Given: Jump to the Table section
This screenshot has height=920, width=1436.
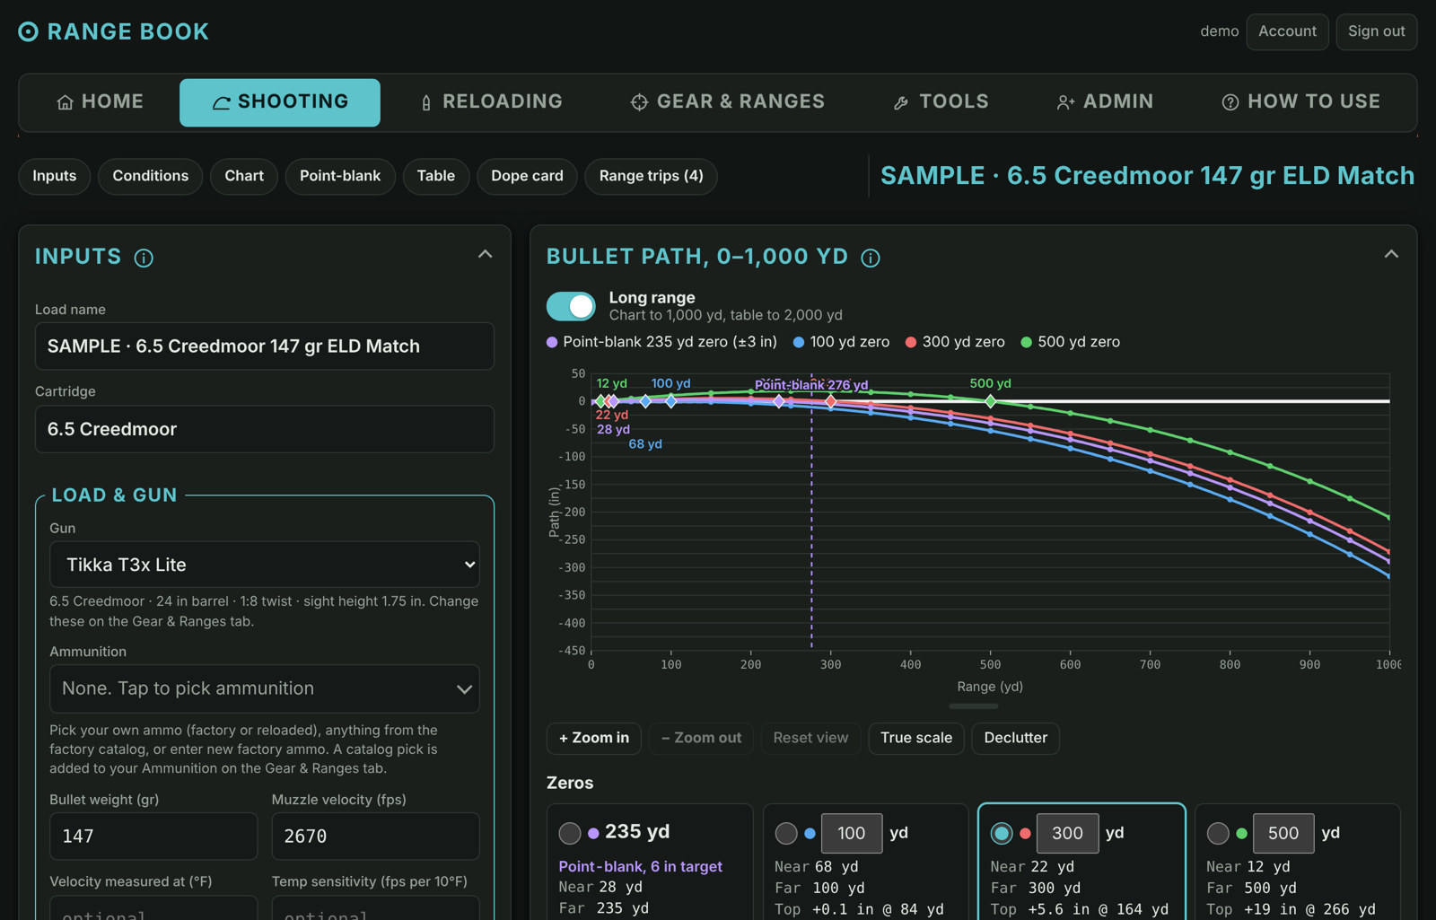Looking at the screenshot, I should pos(436,176).
